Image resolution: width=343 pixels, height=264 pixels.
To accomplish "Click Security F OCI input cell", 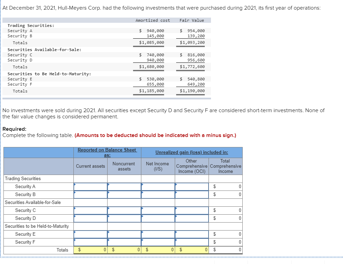I will pyautogui.click(x=192, y=242).
